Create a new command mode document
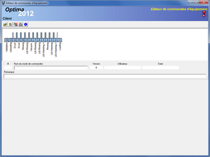 [x=10, y=25]
